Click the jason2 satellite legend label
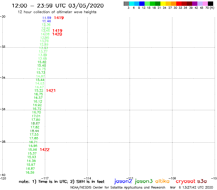This screenshot has height=190, width=217. tap(123, 181)
